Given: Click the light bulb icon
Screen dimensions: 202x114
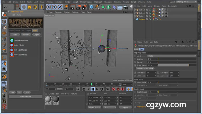Looking at the screenshot, I should 131,7.
